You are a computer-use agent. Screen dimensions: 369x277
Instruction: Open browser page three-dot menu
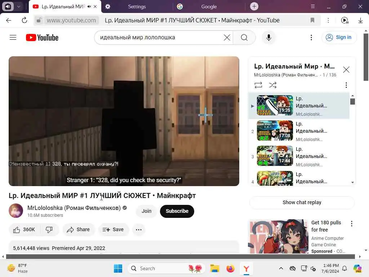pyautogui.click(x=328, y=20)
